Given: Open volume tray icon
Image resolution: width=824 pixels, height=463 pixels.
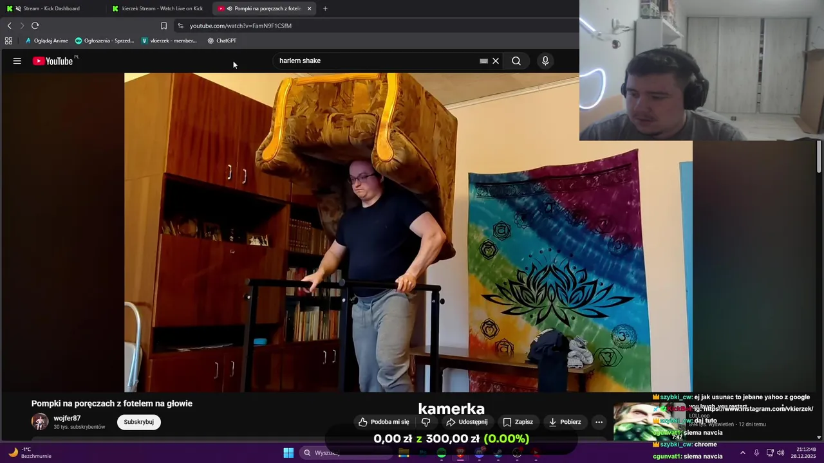Looking at the screenshot, I should click(x=781, y=453).
